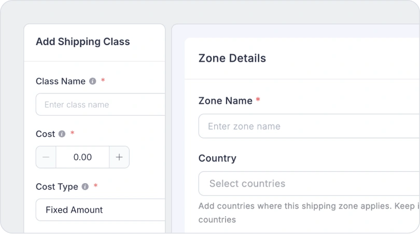Click the Cost Type label text
Viewport: 420px width, 234px height.
tap(57, 187)
